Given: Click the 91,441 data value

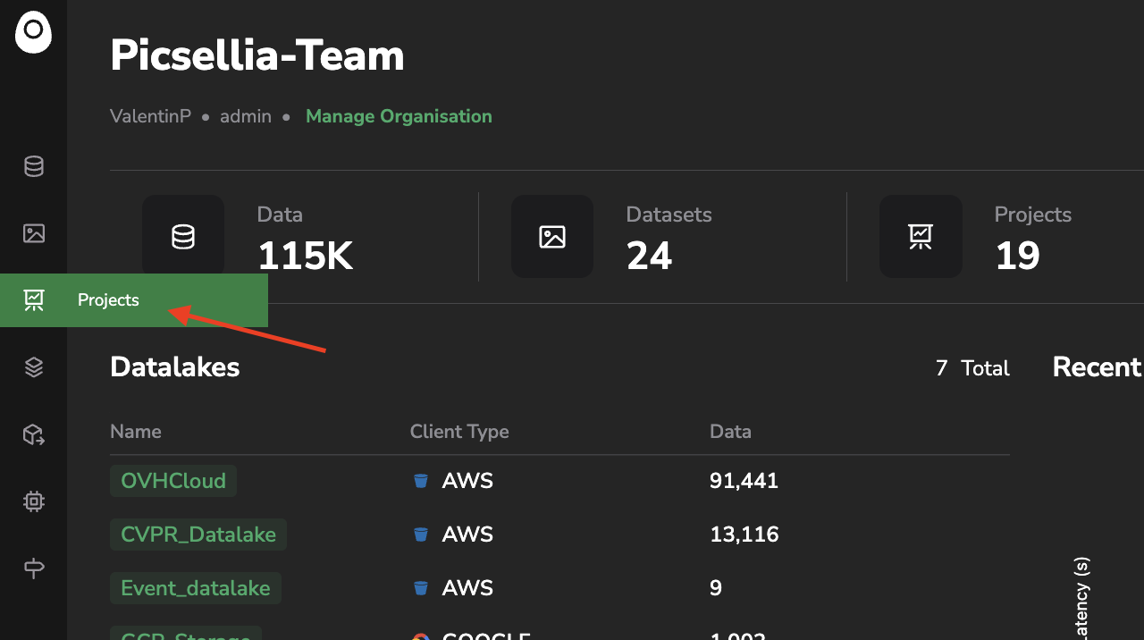Looking at the screenshot, I should point(744,481).
